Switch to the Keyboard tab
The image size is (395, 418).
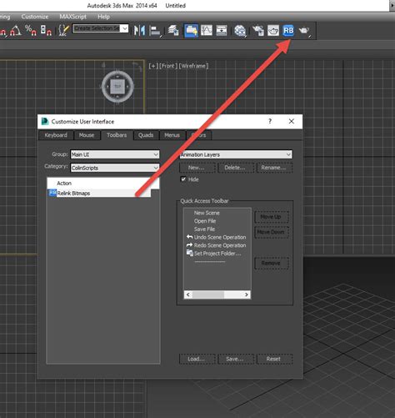click(x=56, y=135)
